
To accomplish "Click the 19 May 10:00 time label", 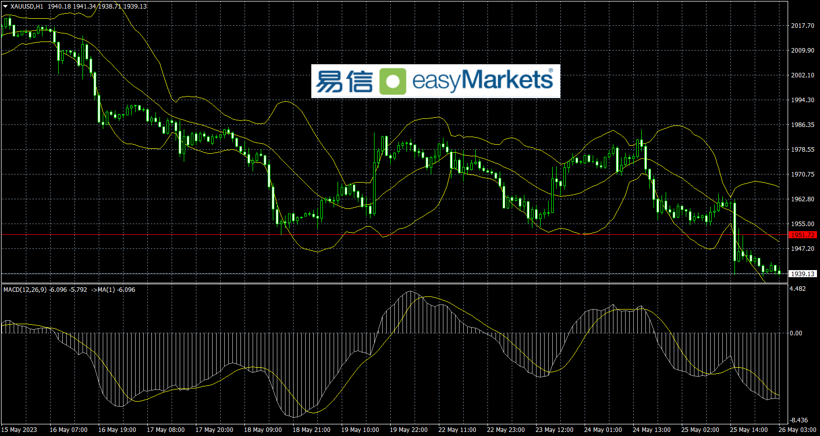I will [x=360, y=430].
